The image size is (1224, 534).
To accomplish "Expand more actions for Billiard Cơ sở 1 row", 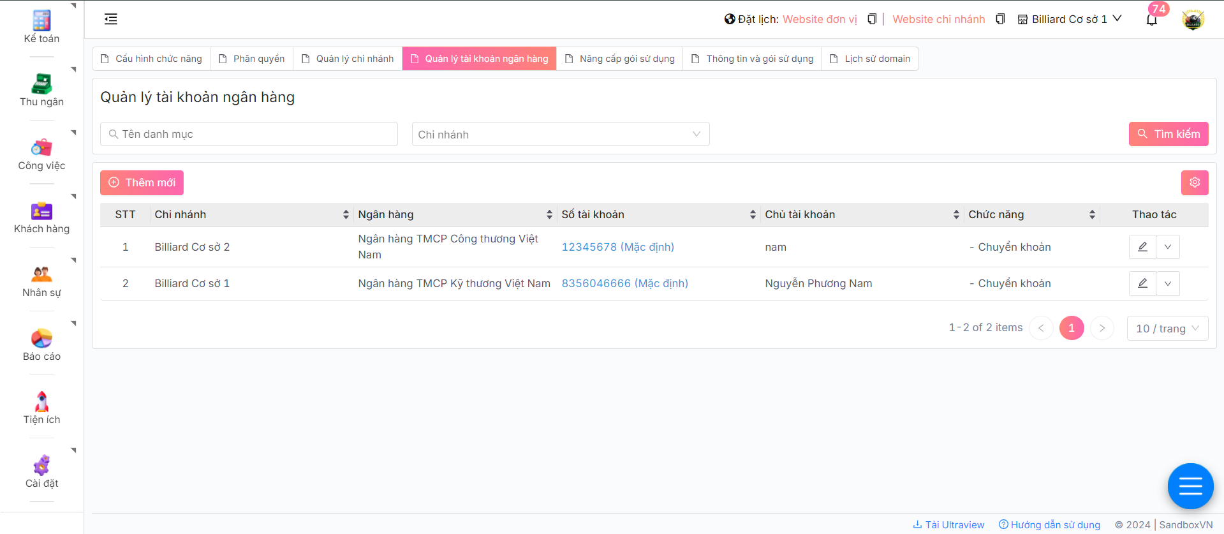I will point(1167,283).
